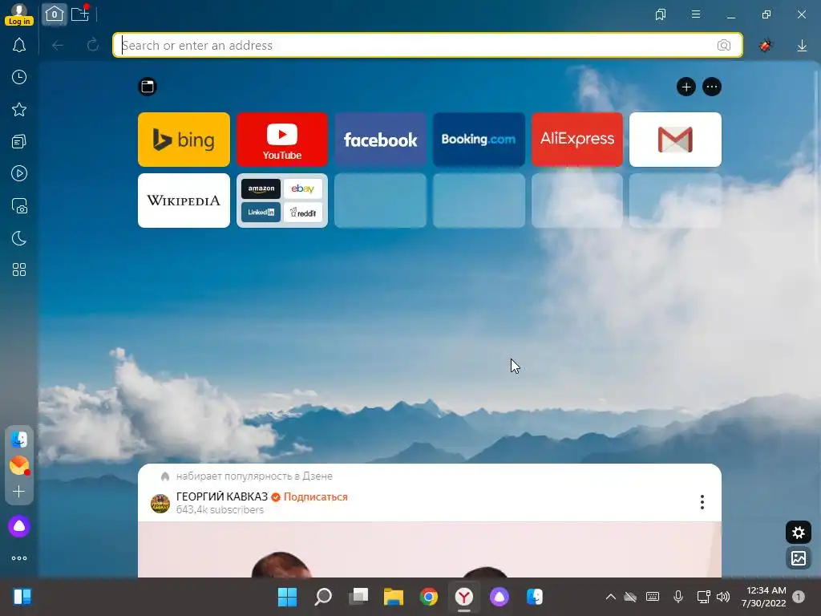Open the browser hamburger menu
The height and width of the screenshot is (616, 821).
point(696,14)
